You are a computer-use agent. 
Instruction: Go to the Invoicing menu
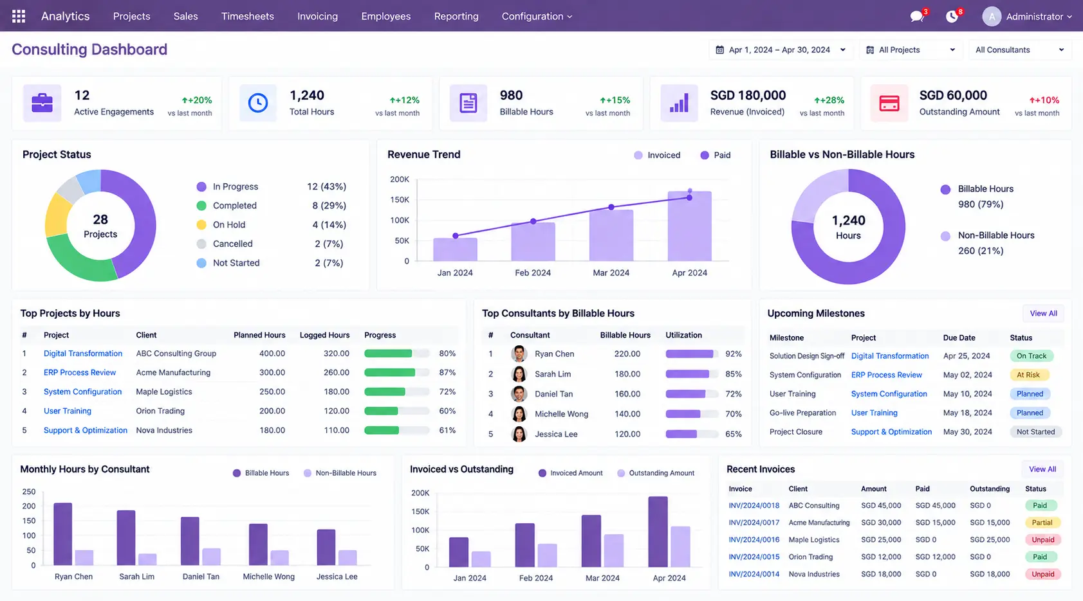(317, 16)
